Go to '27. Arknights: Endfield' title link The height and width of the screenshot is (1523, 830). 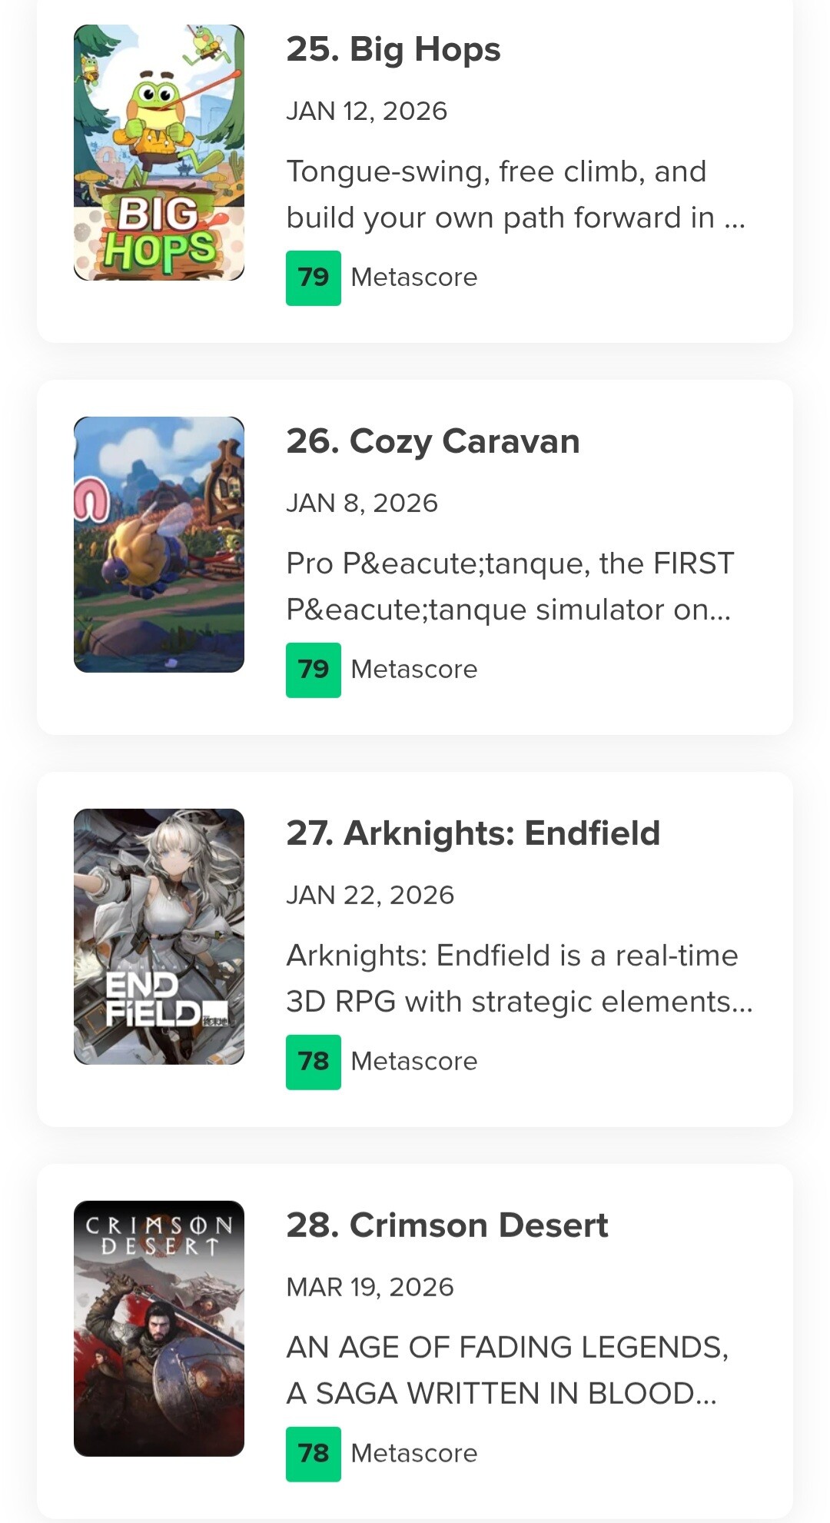(473, 833)
